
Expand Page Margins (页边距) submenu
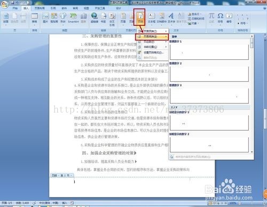153,42
